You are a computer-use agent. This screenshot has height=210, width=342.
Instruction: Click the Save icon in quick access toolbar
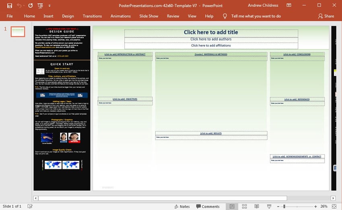(x=10, y=6)
